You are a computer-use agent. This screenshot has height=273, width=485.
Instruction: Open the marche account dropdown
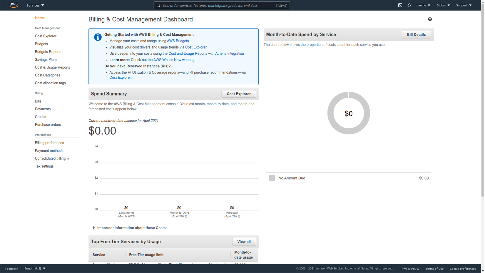pos(423,5)
